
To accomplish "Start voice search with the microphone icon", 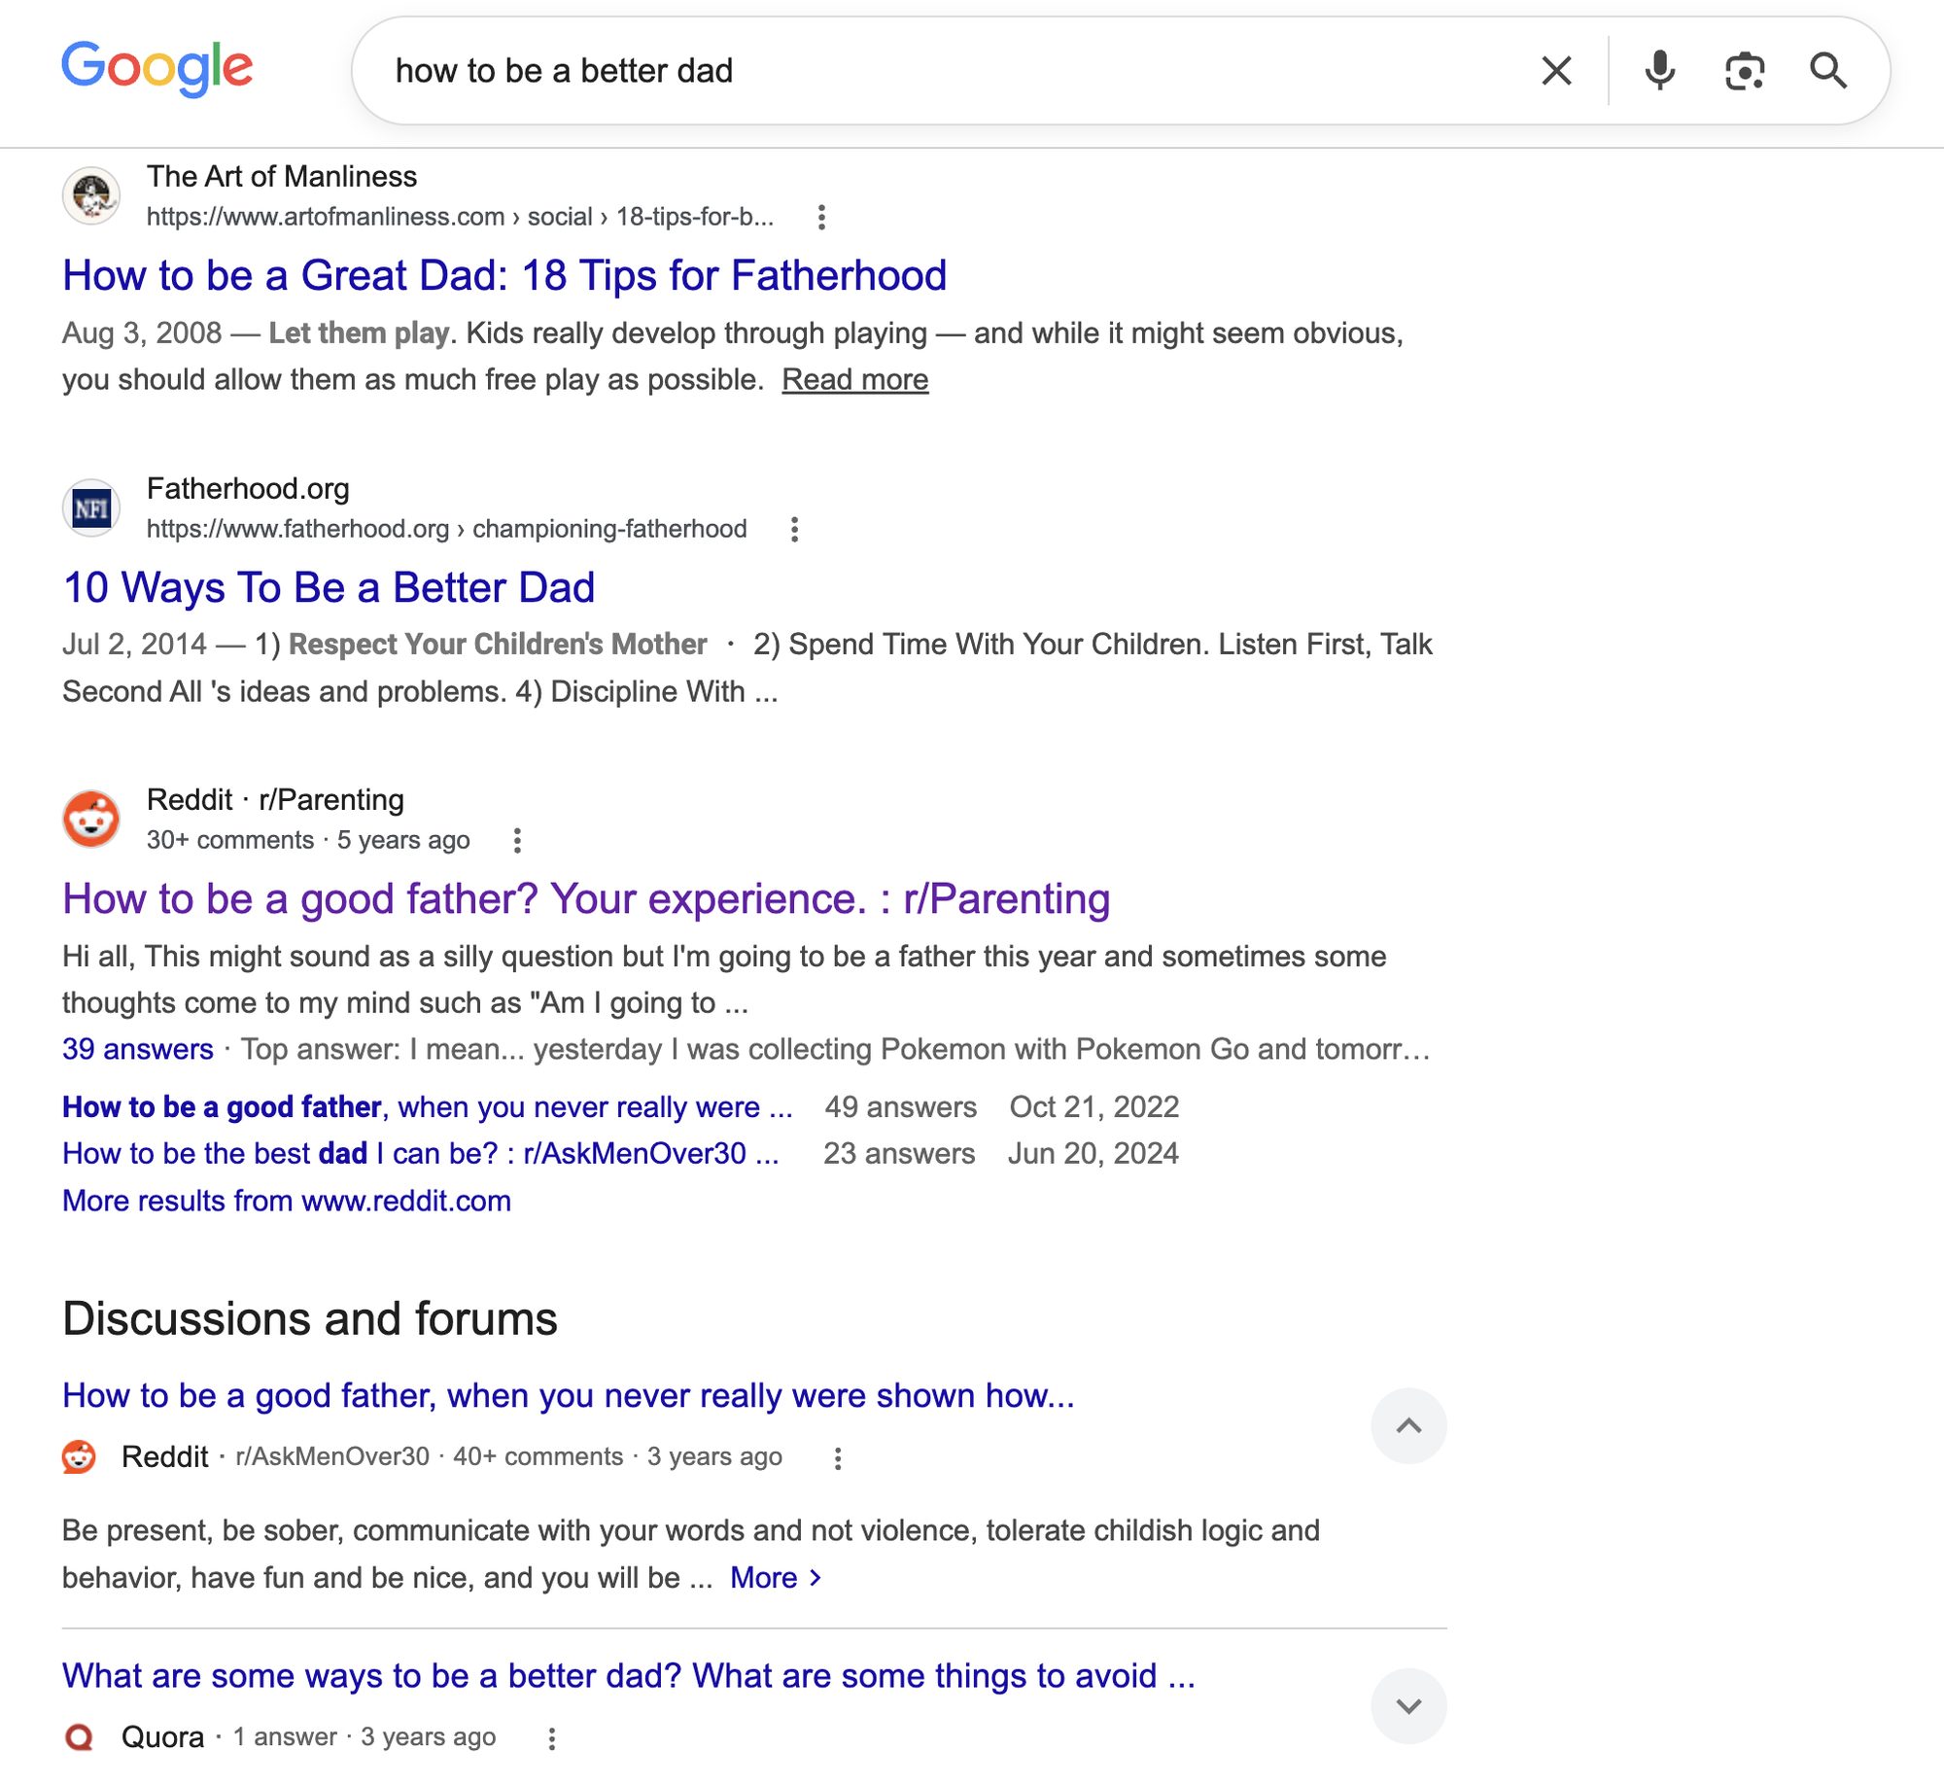I will [x=1659, y=70].
